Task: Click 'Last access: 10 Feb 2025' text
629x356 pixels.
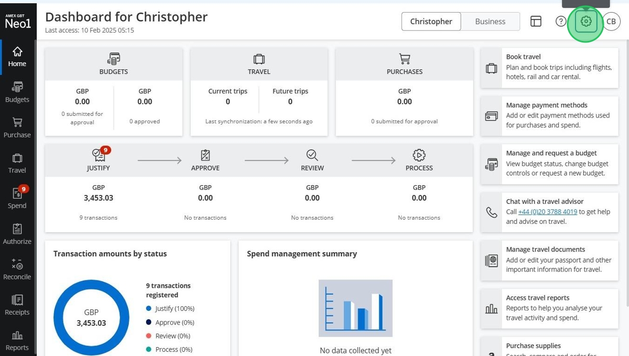Action: [x=90, y=30]
